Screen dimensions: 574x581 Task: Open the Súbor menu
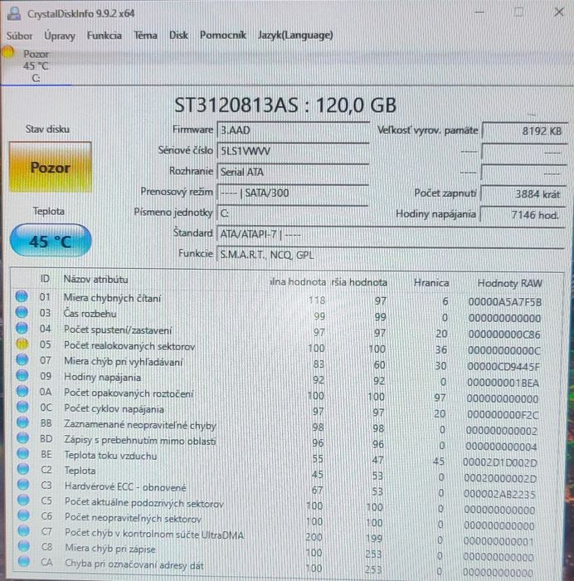(x=19, y=36)
